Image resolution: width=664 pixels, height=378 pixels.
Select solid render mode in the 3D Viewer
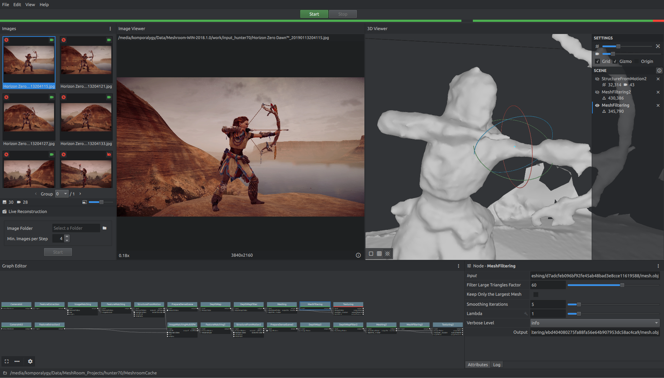(x=371, y=254)
